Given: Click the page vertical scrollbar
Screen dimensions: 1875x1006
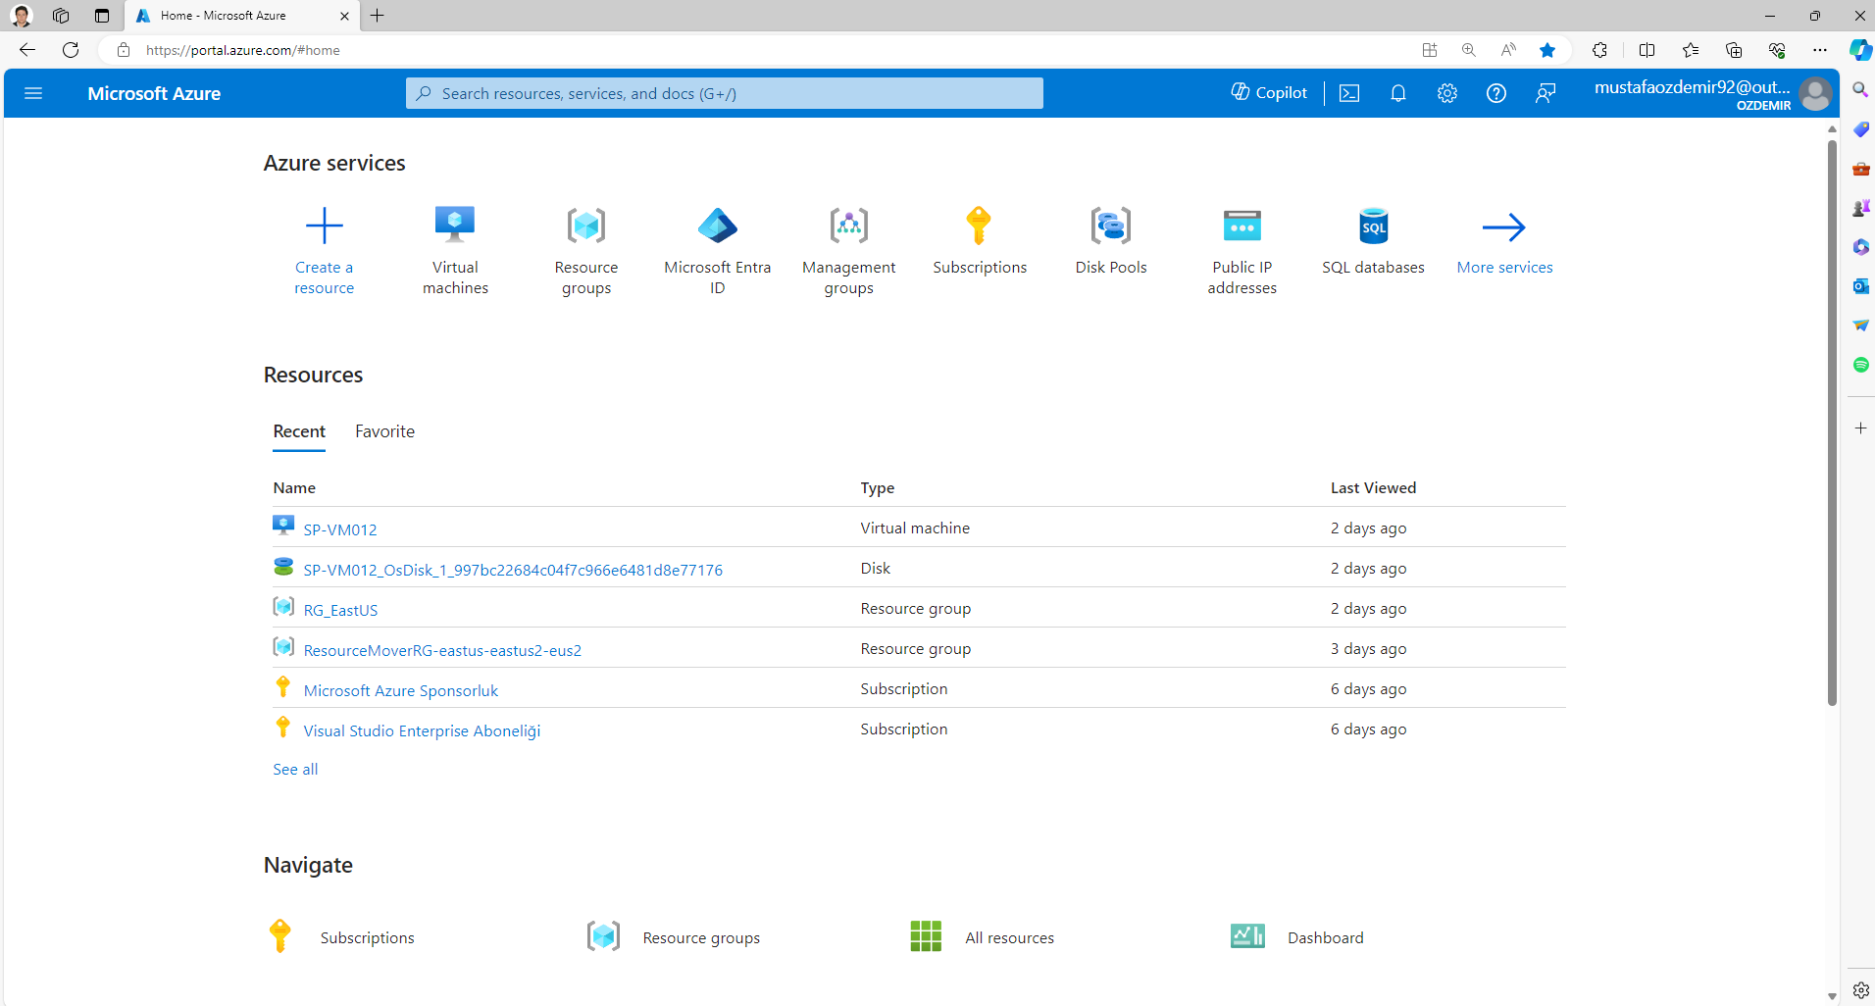Looking at the screenshot, I should coord(1832,422).
